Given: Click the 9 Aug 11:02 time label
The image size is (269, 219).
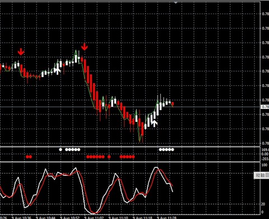Looking at the screenshot, I should click(x=94, y=218).
